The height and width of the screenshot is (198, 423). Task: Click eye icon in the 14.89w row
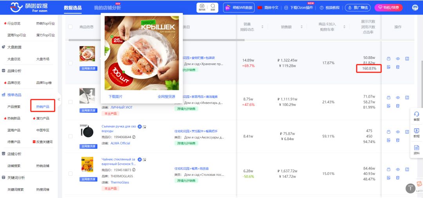click(x=398, y=59)
